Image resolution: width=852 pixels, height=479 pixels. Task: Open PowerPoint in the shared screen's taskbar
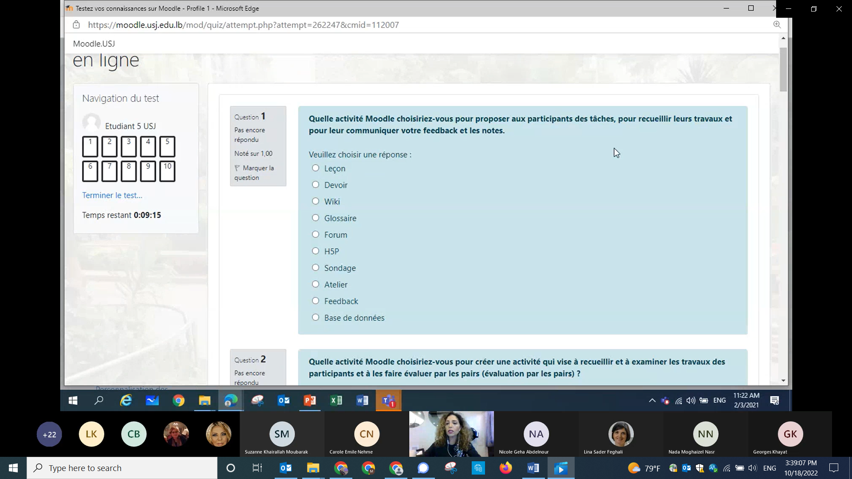[310, 400]
